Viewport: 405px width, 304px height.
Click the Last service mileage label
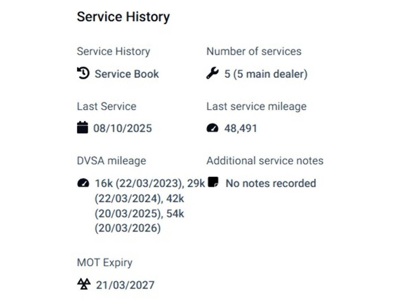tap(257, 106)
